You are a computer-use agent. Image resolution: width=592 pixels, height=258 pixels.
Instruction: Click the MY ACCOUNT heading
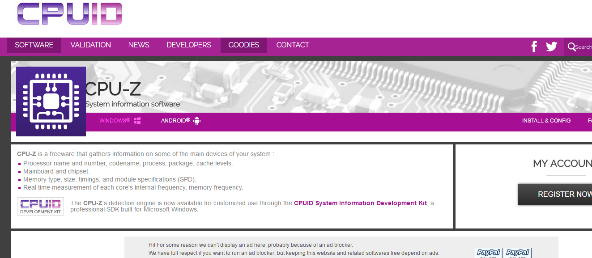click(x=562, y=164)
